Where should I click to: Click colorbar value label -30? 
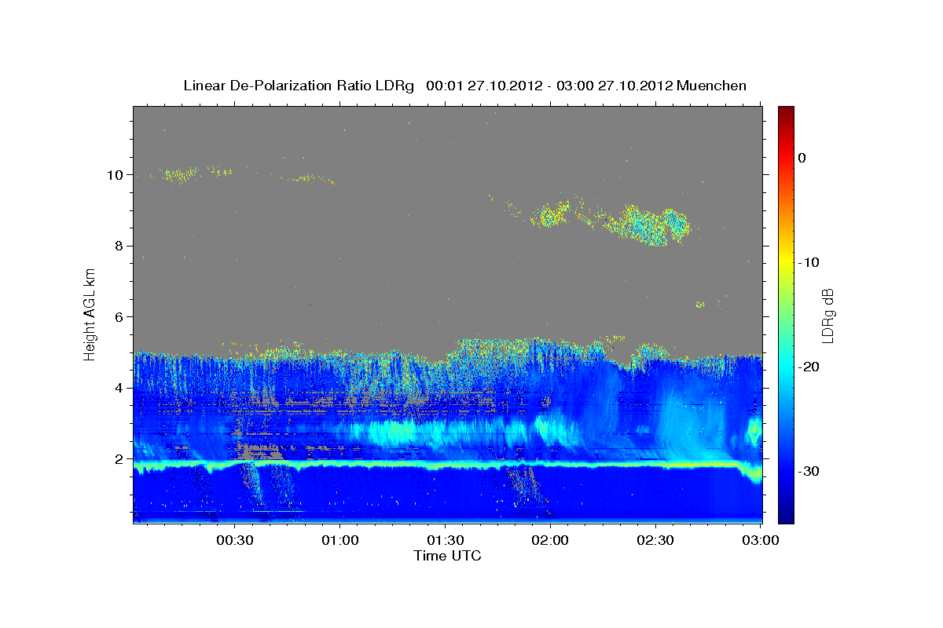809,471
